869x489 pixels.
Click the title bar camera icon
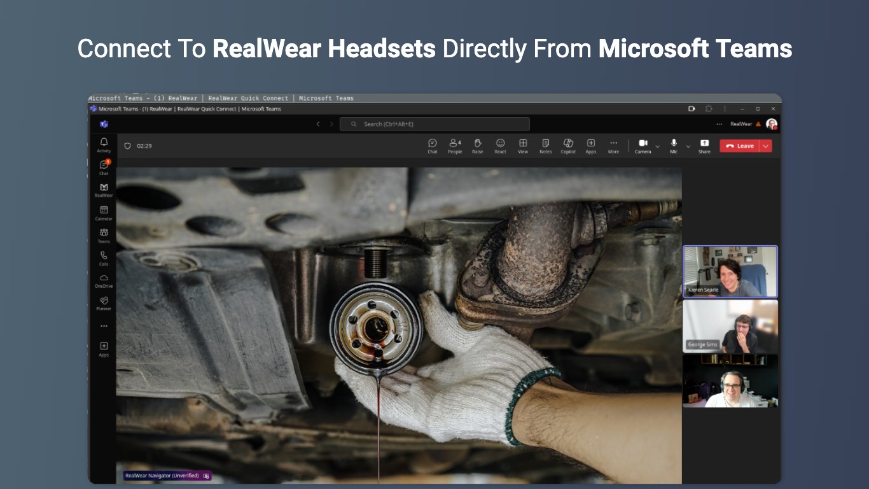[x=692, y=109]
